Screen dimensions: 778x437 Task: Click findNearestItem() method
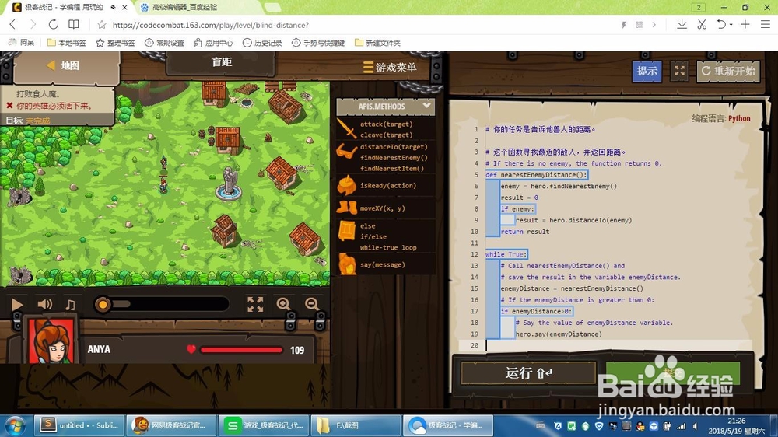click(392, 169)
